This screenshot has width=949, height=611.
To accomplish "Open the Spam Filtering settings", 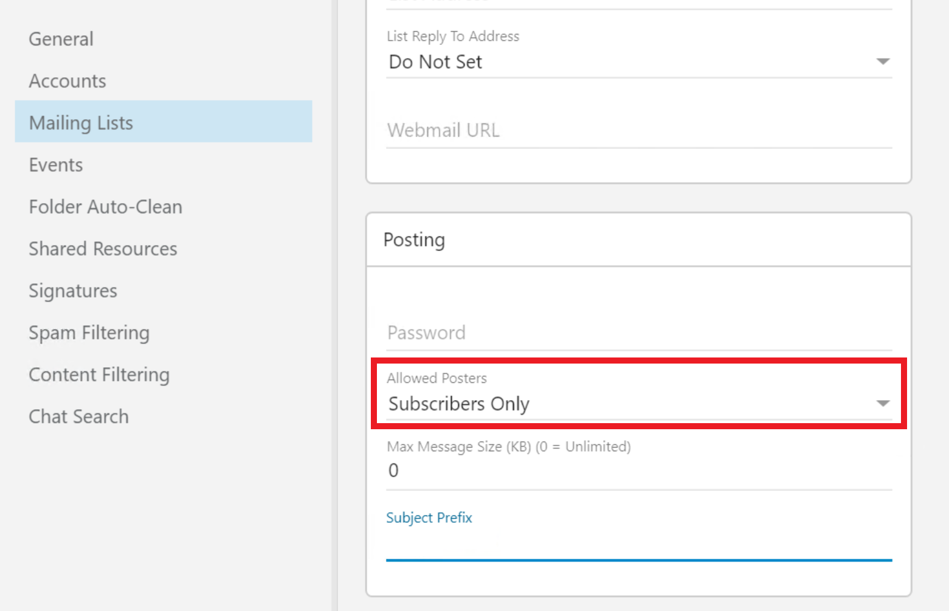I will tap(89, 333).
